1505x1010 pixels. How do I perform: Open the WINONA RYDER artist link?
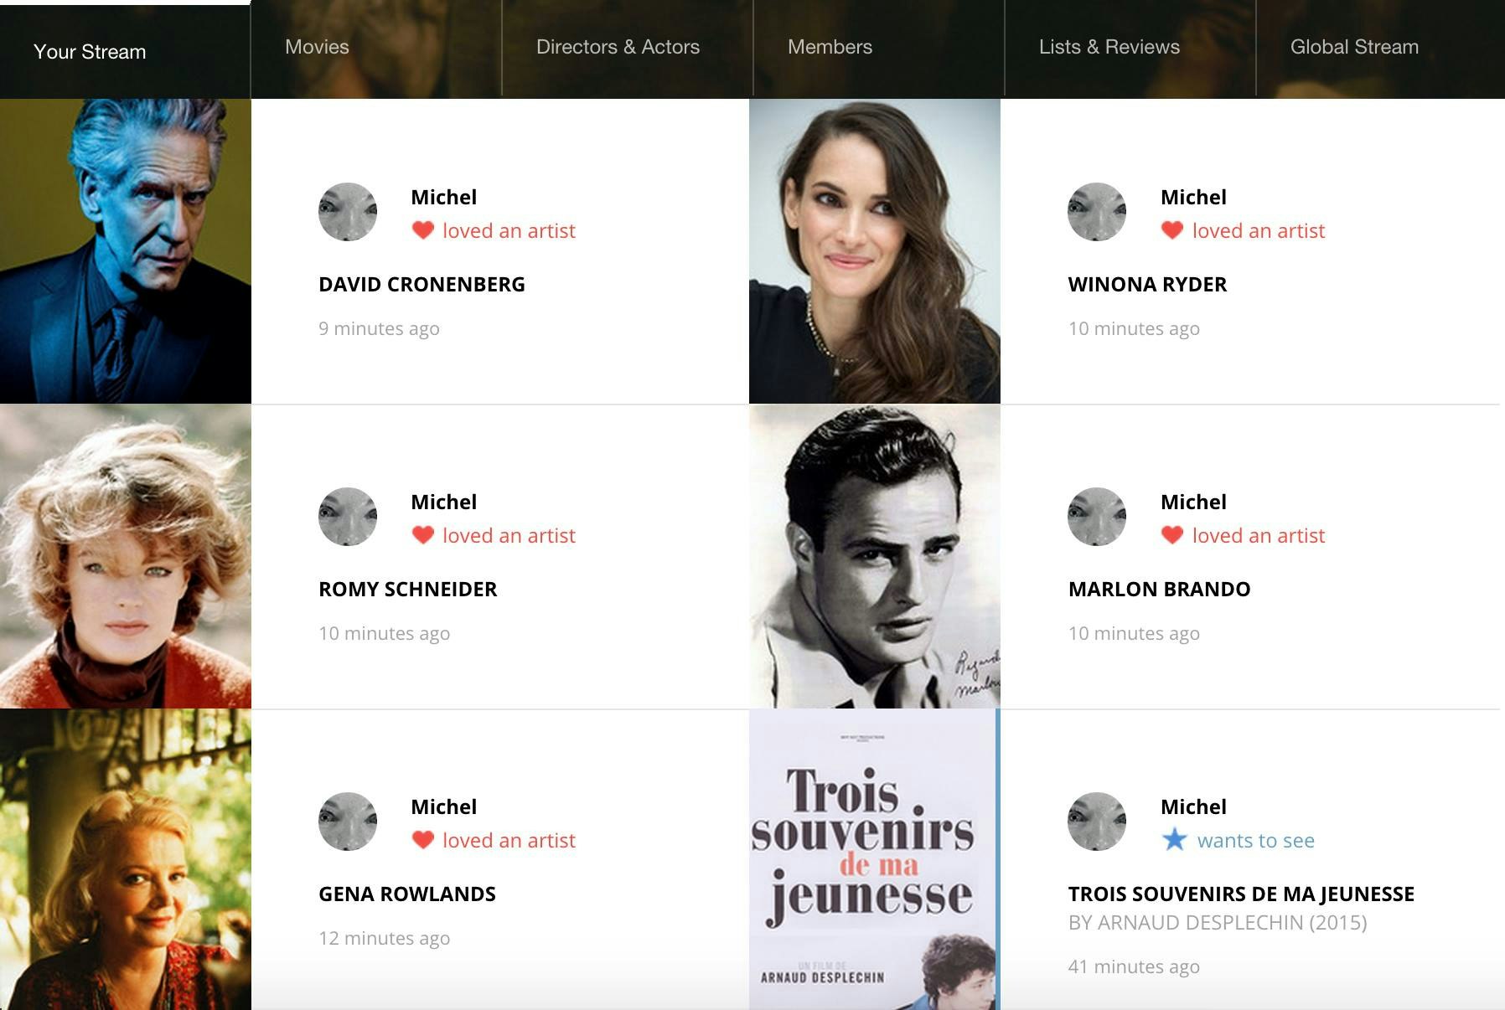(x=1148, y=285)
